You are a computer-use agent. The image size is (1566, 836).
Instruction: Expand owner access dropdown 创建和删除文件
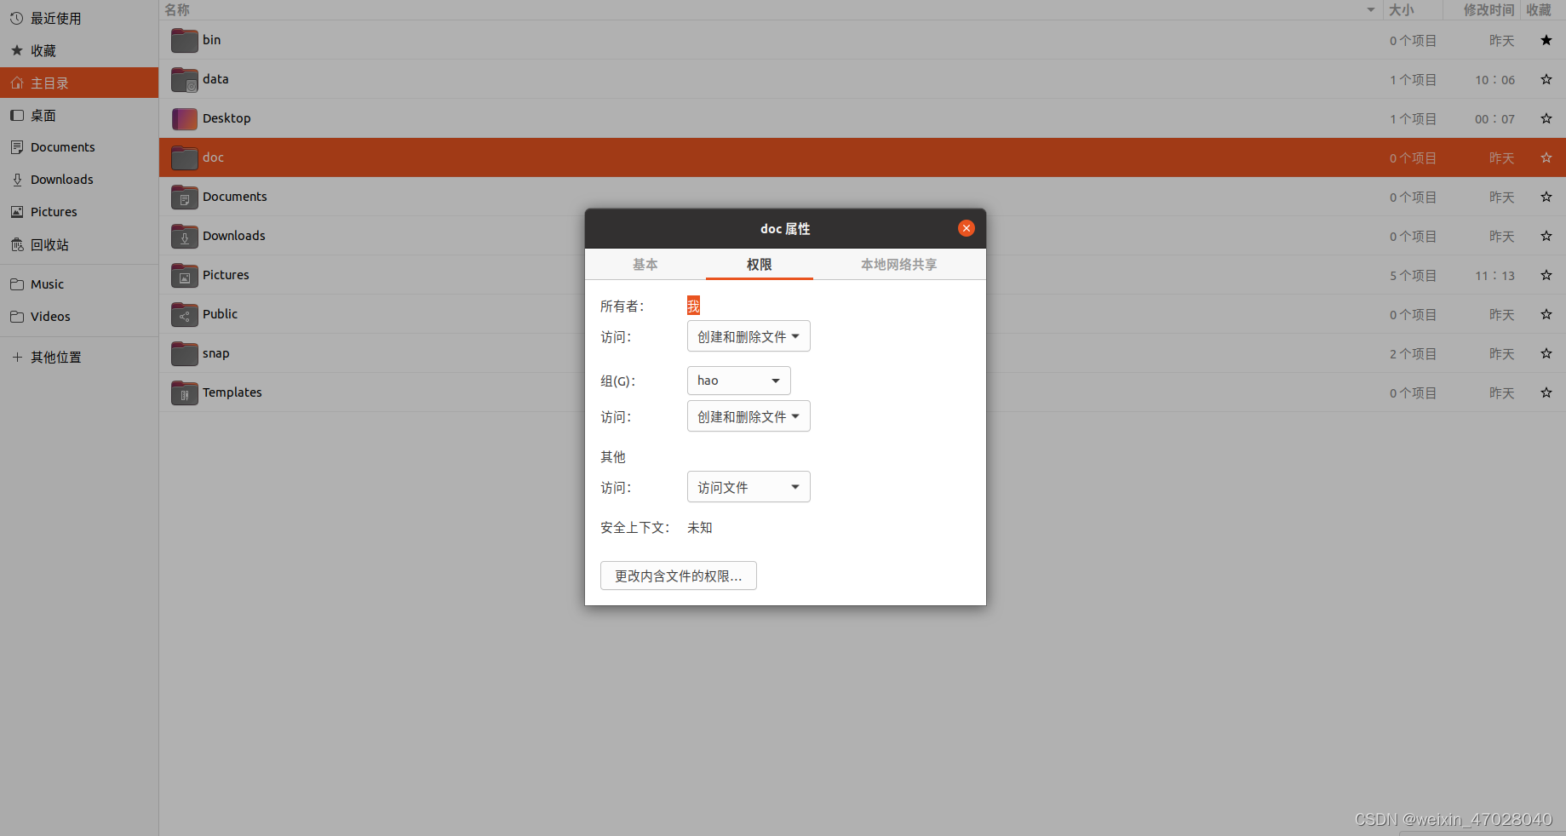click(x=749, y=336)
